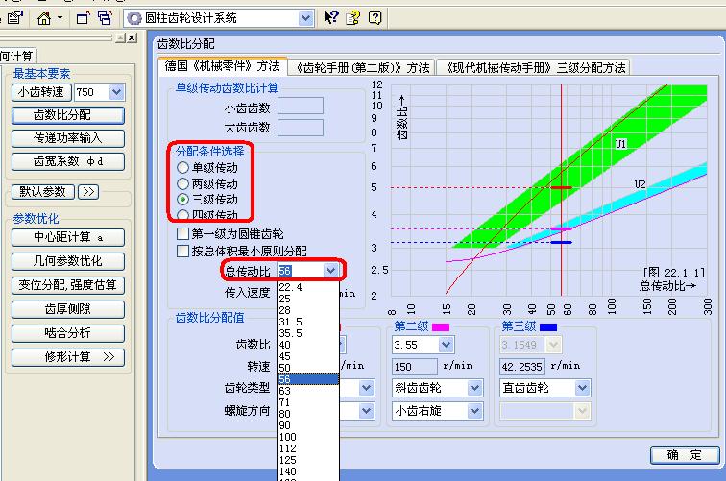726x481 pixels.
Task: Choose 31.5 in the ratio list
Action: point(308,322)
